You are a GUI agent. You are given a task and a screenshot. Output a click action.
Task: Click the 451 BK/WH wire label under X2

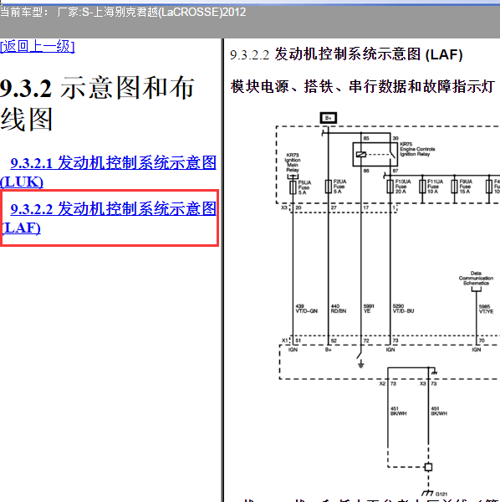pos(398,411)
